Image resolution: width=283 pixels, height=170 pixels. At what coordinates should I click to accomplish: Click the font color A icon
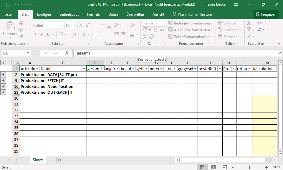point(84,34)
